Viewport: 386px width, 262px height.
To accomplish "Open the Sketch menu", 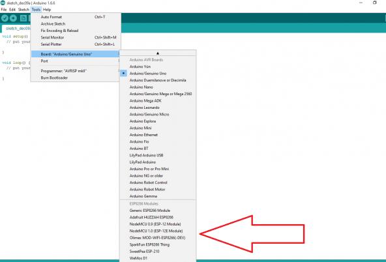I will click(x=23, y=10).
